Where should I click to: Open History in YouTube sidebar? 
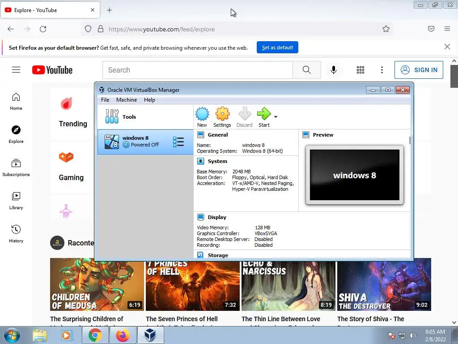tap(16, 234)
